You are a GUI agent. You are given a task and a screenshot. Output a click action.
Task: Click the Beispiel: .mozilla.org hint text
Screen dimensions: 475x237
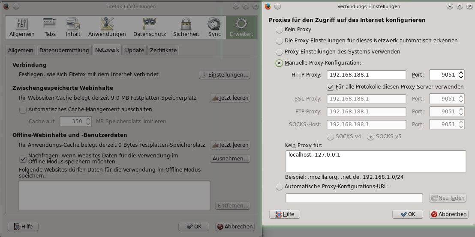click(344, 177)
